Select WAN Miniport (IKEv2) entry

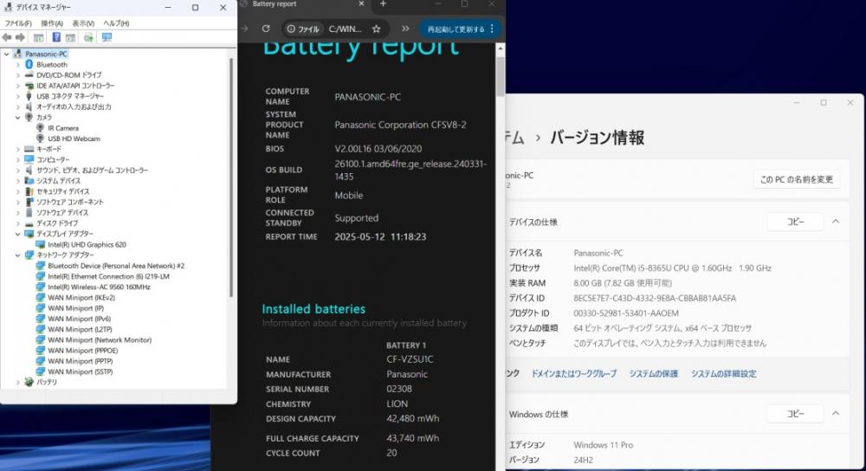[81, 298]
